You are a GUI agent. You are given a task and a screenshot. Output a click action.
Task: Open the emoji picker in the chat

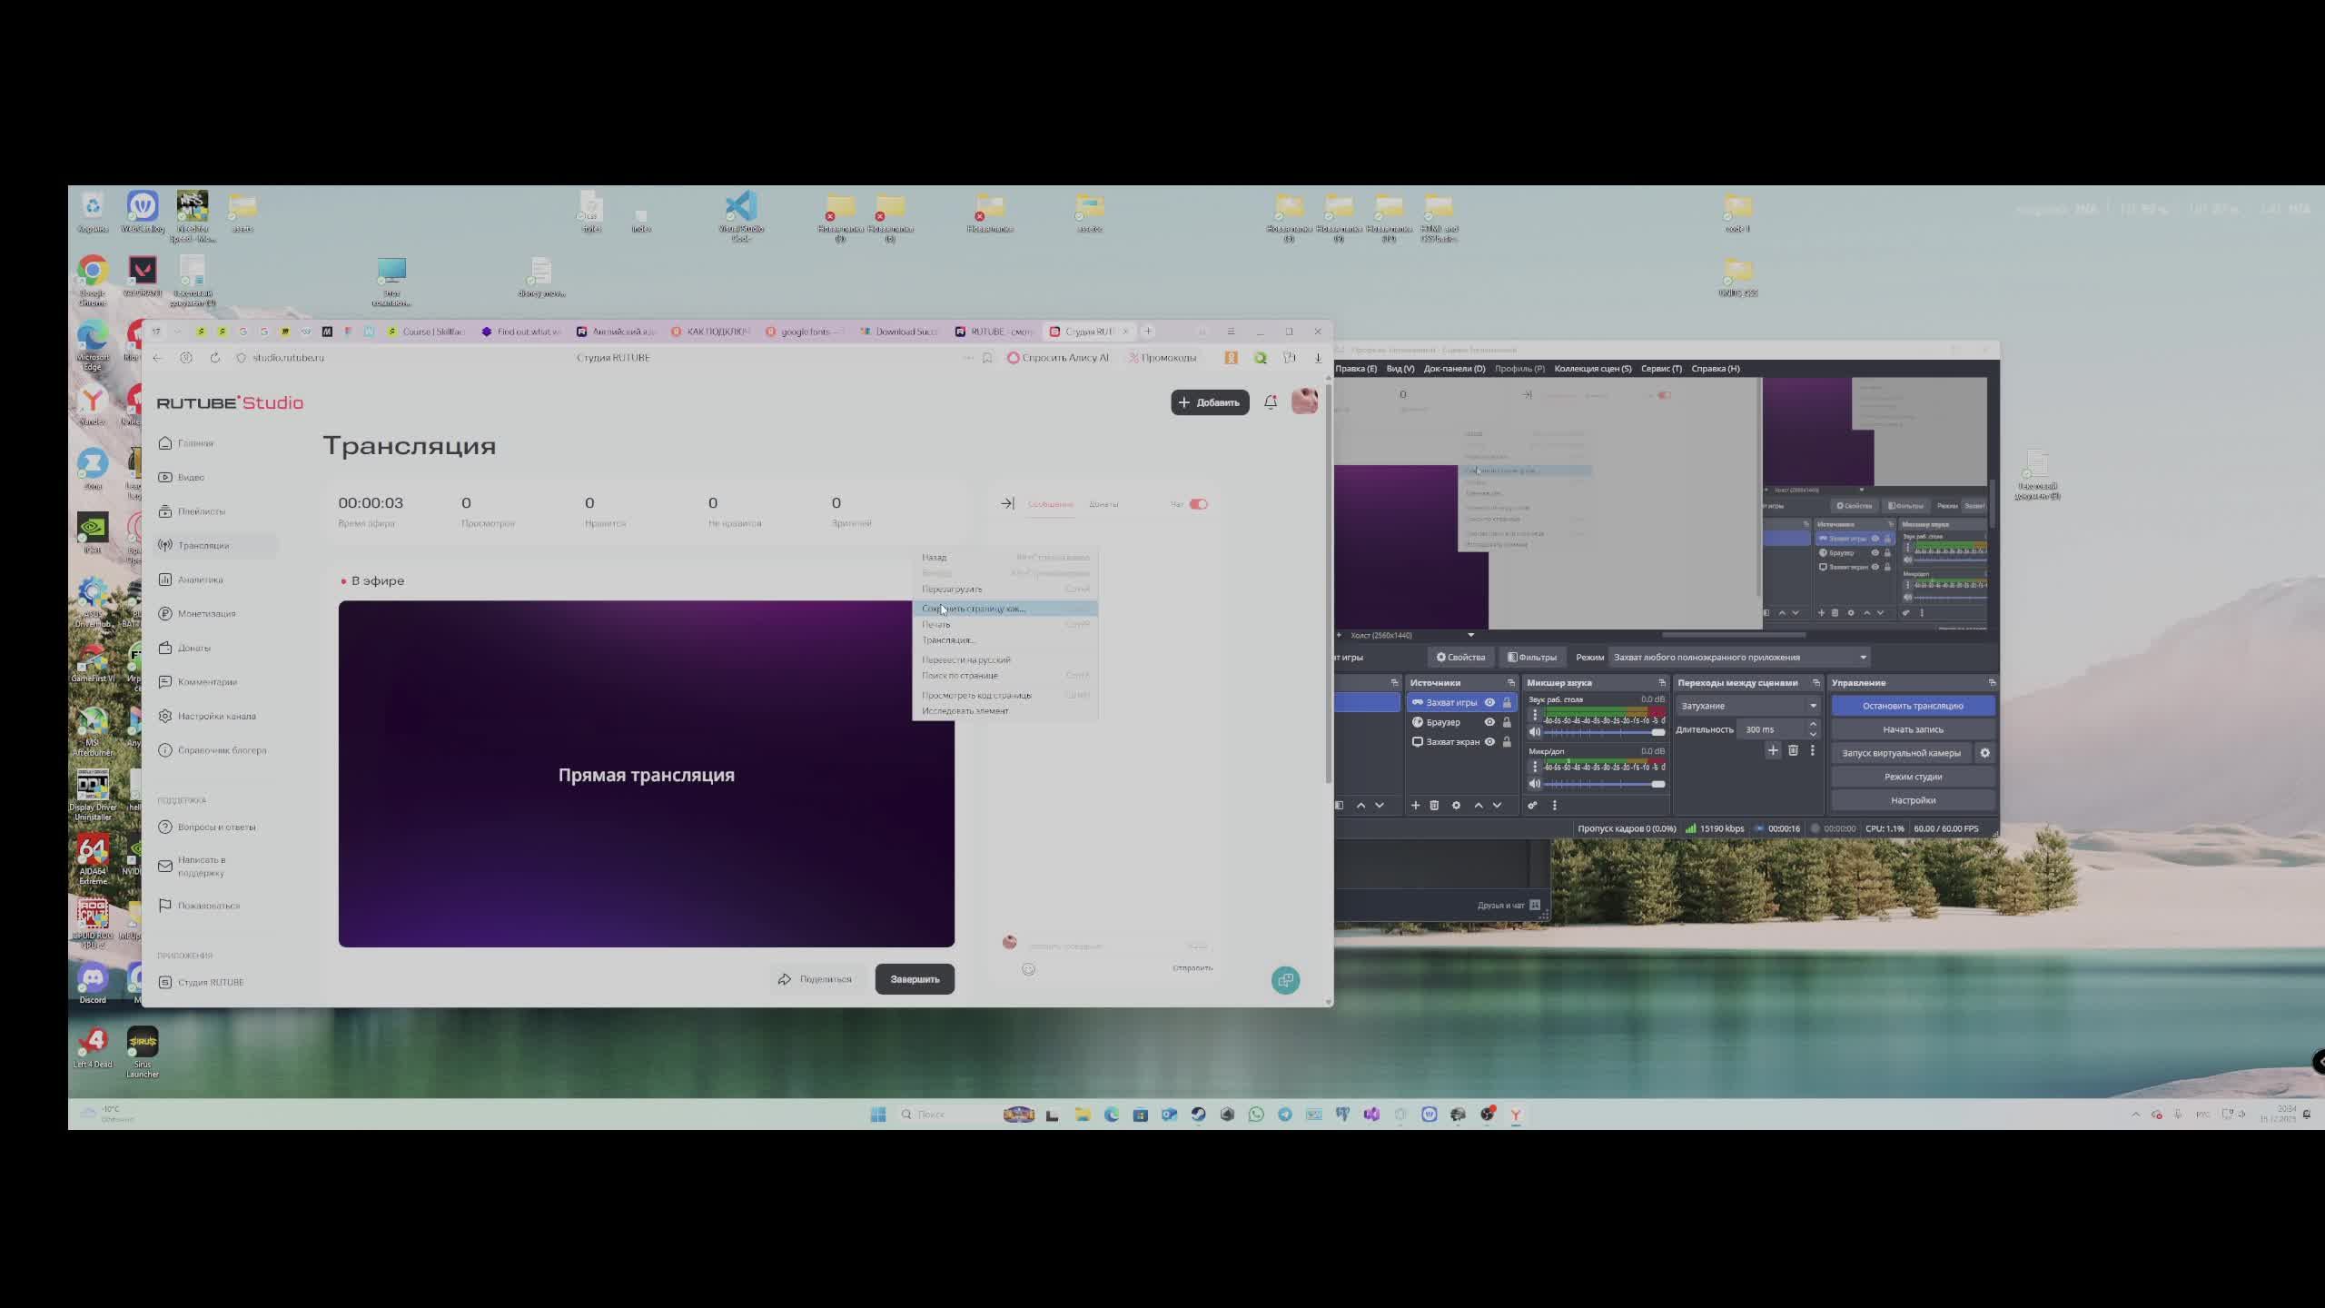click(x=1028, y=969)
